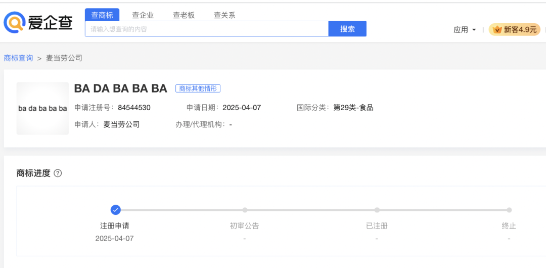Image resolution: width=546 pixels, height=268 pixels.
Task: Select registration number 84544530
Action: pyautogui.click(x=134, y=108)
